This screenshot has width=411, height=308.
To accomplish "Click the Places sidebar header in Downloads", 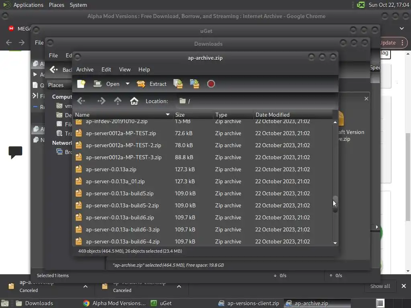I will [56, 85].
